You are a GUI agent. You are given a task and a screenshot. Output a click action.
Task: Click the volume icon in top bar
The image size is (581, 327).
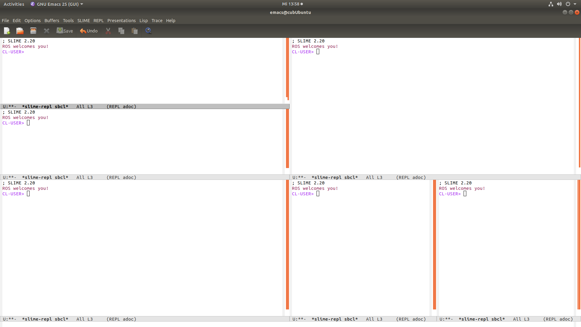click(x=559, y=4)
